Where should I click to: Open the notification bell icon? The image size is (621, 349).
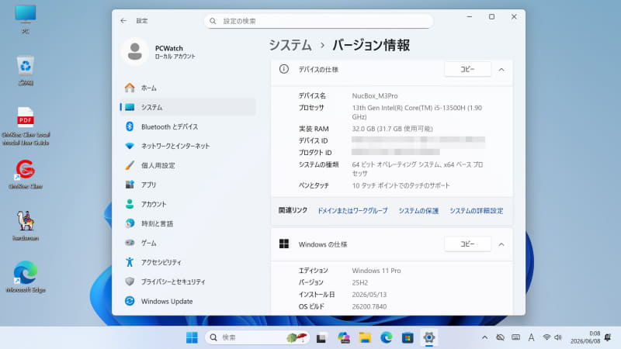pyautogui.click(x=609, y=337)
